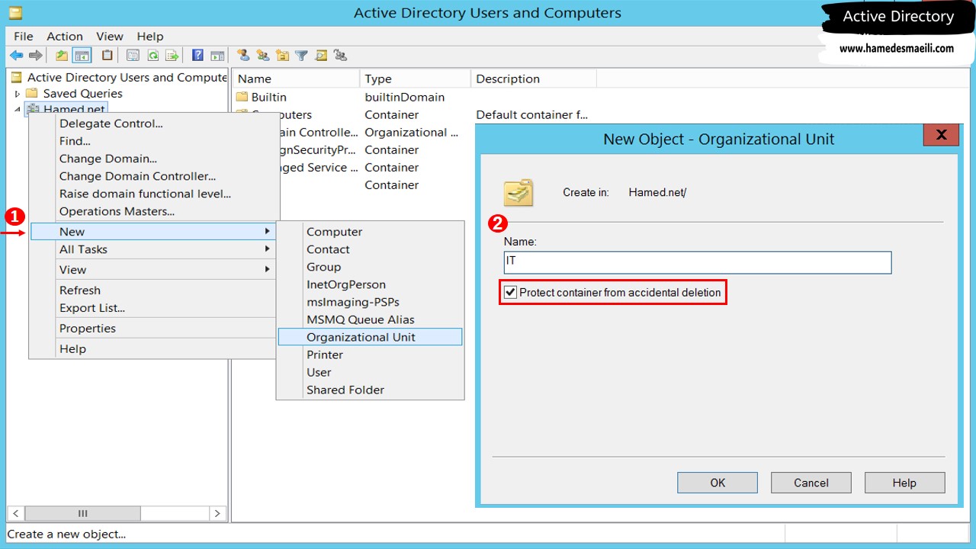Open help with the question mark icon
The image size is (976, 549).
197,56
